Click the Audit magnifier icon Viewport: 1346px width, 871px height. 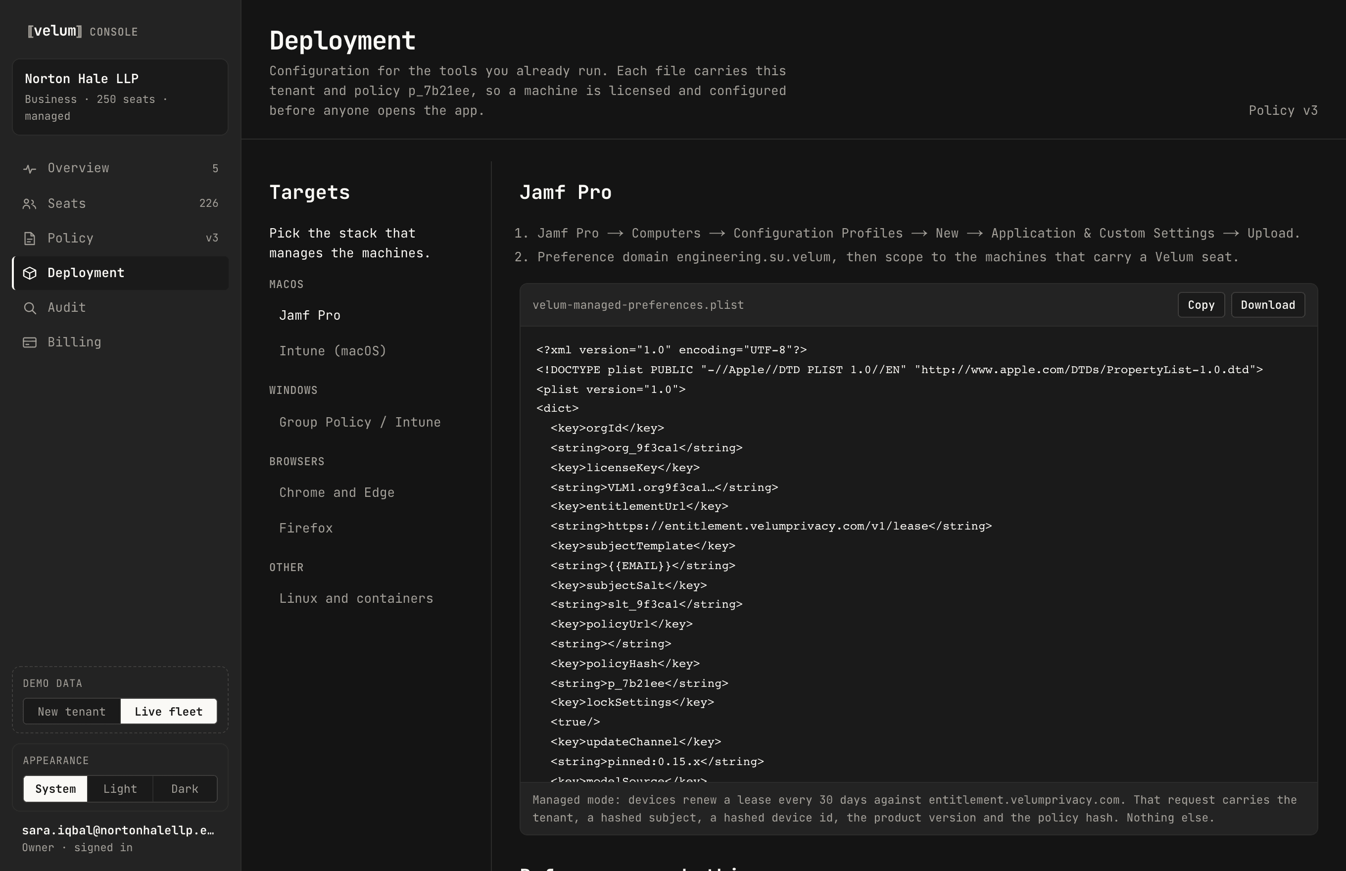29,308
